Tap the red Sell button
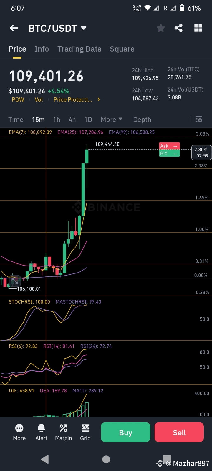Screen dimensions: 212x471 pos(179,432)
